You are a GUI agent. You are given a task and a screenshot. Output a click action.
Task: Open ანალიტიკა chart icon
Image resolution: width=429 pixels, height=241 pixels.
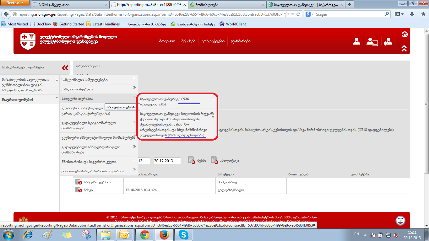pos(214,160)
